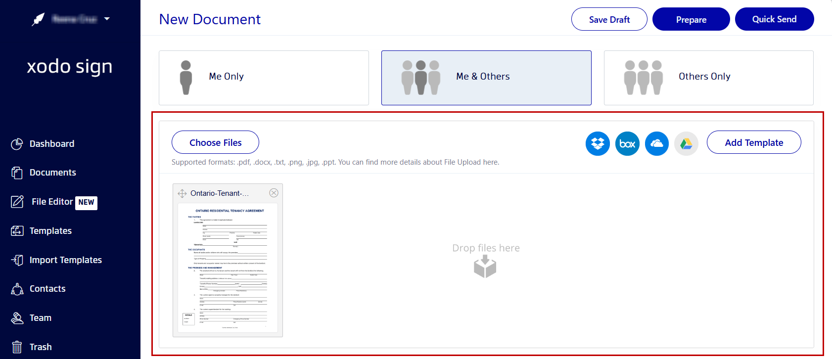Click the move handle on Ontario-Tenant file
The height and width of the screenshot is (359, 832).
click(x=182, y=193)
